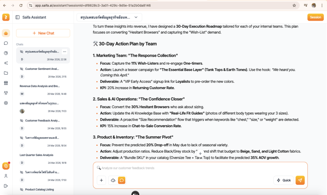The image size is (327, 195).
Task: Click the plus attach button in input
Action: [x=101, y=180]
